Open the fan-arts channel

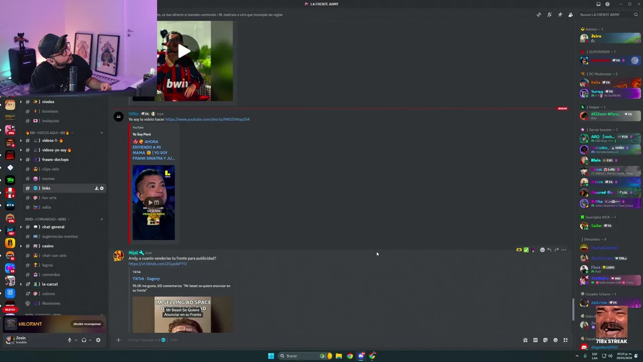coord(64,198)
